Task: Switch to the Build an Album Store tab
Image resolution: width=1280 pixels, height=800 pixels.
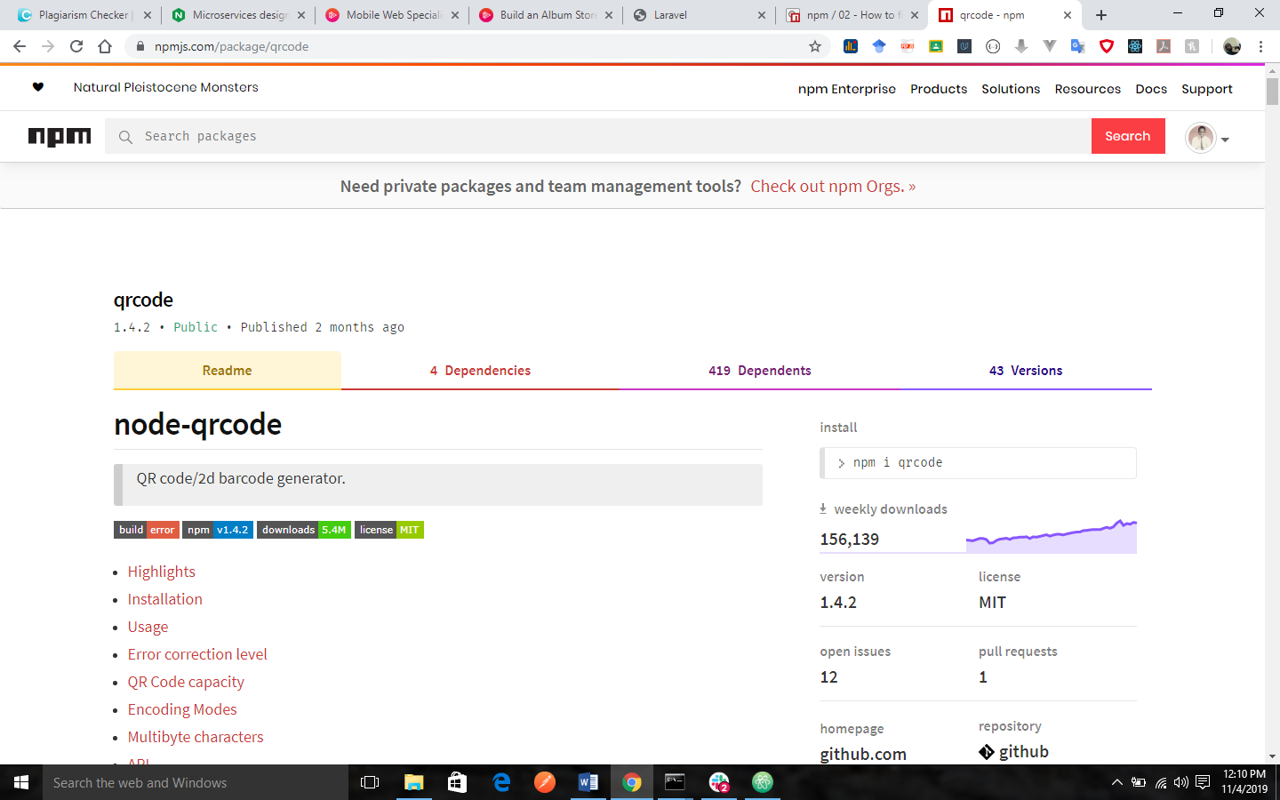Action: [x=547, y=15]
